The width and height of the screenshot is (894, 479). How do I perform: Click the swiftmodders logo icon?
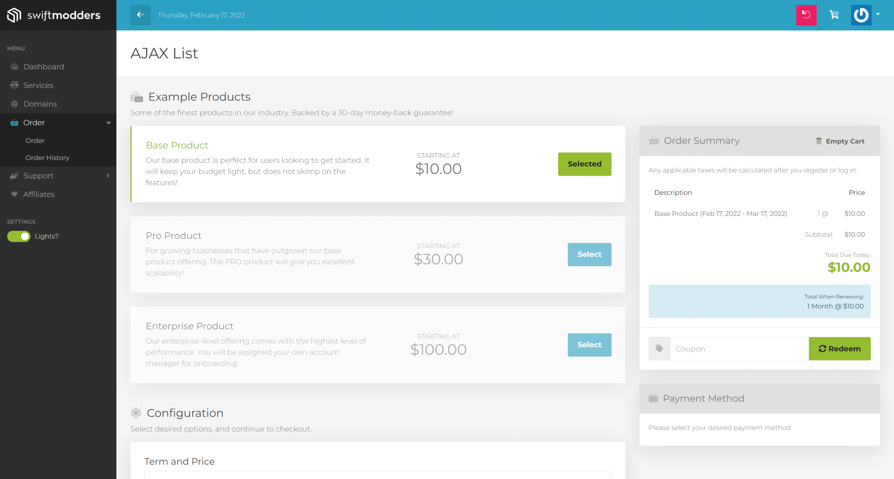click(14, 15)
